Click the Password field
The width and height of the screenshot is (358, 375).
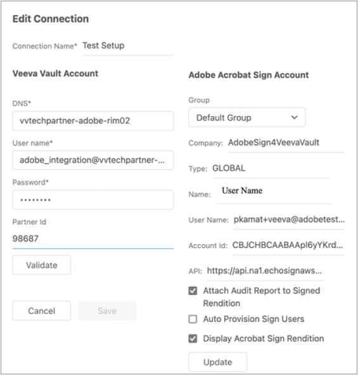coord(93,200)
